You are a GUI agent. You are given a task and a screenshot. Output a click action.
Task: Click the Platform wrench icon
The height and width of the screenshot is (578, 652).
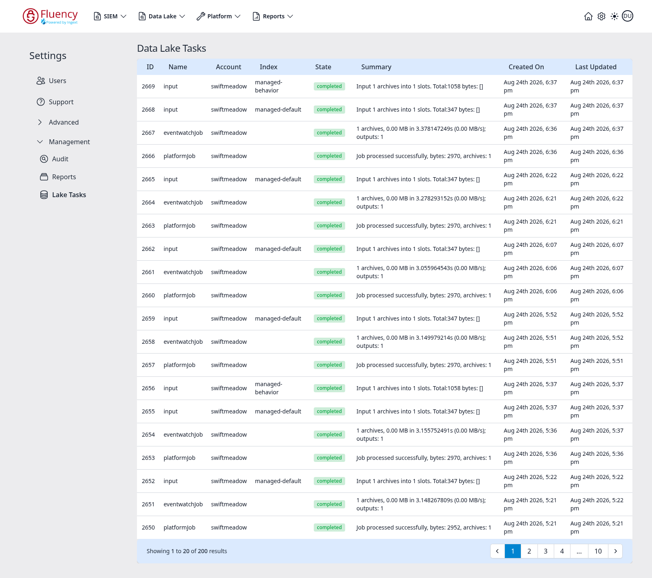[200, 16]
